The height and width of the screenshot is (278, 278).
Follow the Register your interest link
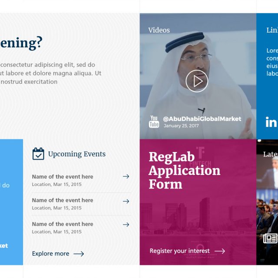tap(179, 251)
